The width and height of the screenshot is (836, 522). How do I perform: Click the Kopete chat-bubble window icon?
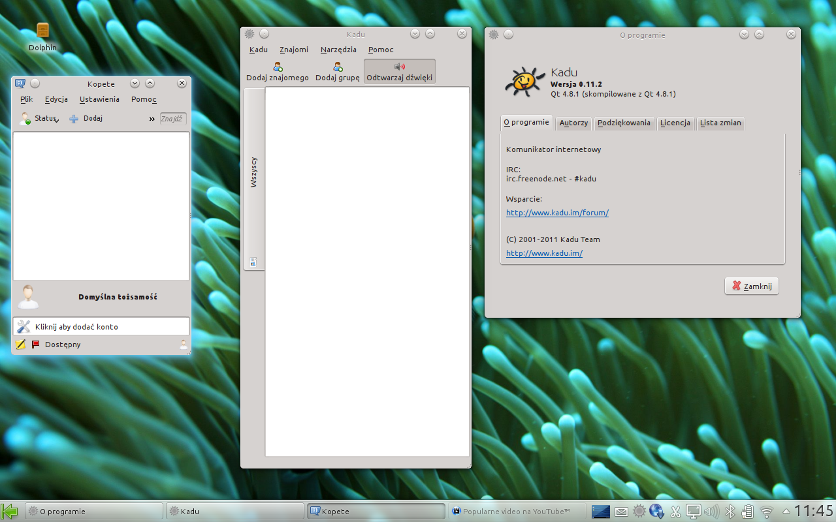tap(20, 83)
